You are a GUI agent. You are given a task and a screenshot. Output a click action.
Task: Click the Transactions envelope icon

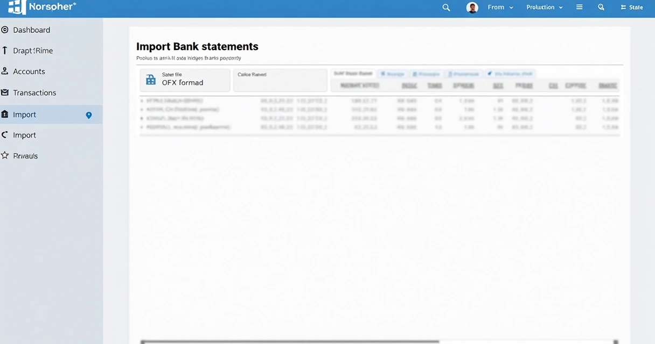(x=5, y=92)
